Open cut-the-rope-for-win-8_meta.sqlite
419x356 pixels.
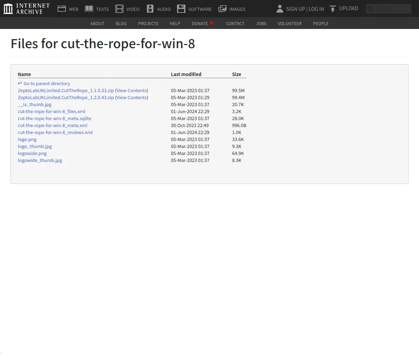pyautogui.click(x=54, y=118)
